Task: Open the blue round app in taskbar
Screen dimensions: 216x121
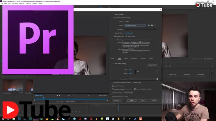Action: 74,119
